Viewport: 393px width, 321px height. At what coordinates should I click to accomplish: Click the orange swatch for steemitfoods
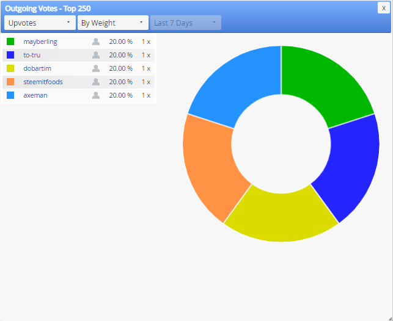(x=10, y=82)
